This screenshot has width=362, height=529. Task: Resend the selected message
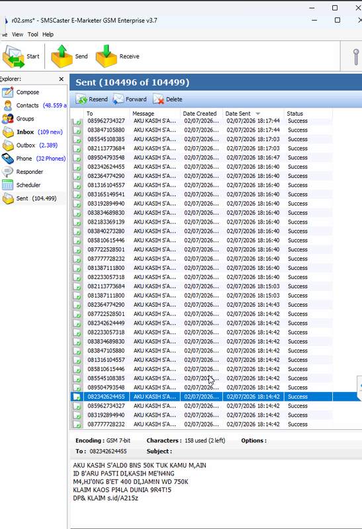[x=92, y=99]
